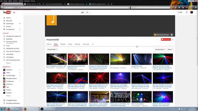Click the YouTube search input field
This screenshot has width=198, height=111.
click(x=52, y=12)
